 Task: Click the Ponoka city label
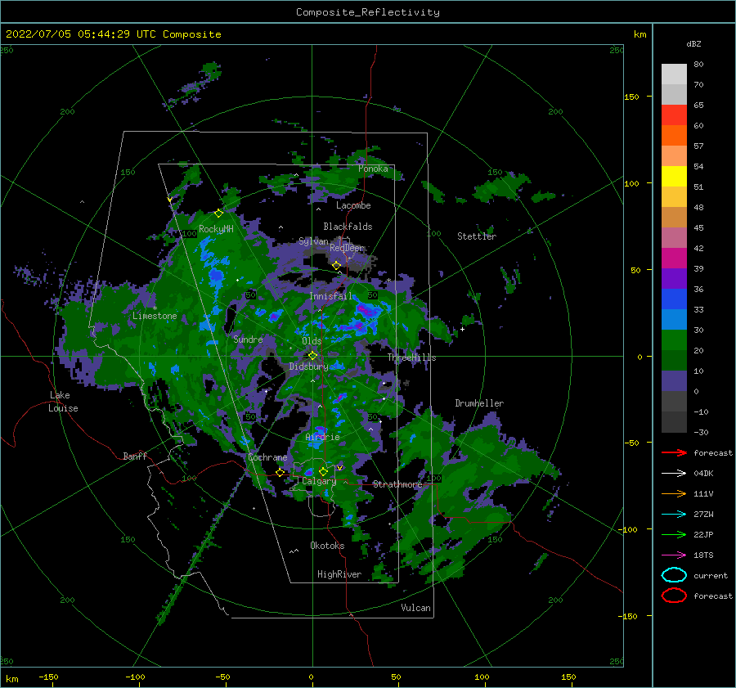373,169
